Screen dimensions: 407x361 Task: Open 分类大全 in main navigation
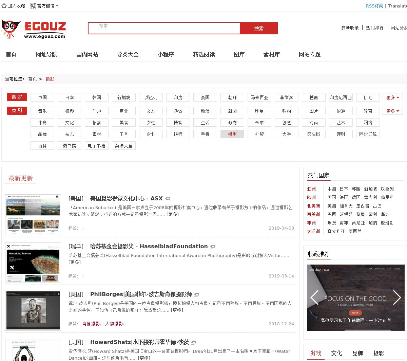[128, 54]
